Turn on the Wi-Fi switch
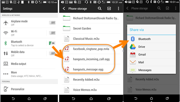The image size is (180, 102). [52, 33]
